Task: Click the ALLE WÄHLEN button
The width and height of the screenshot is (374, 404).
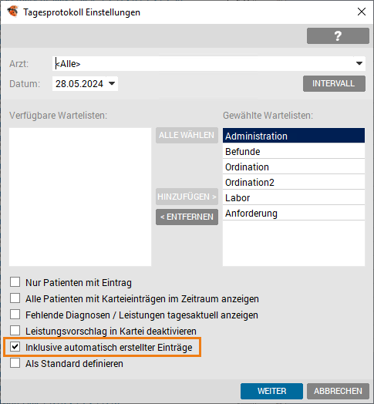Action: point(187,135)
